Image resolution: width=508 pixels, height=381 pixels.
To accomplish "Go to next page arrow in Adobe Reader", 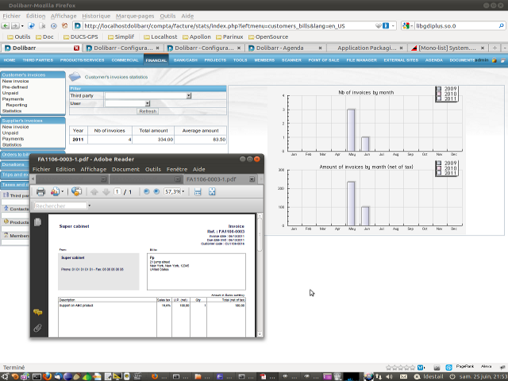I will (x=106, y=192).
